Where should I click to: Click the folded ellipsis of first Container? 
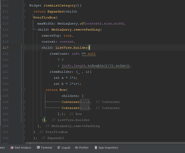click(x=85, y=102)
